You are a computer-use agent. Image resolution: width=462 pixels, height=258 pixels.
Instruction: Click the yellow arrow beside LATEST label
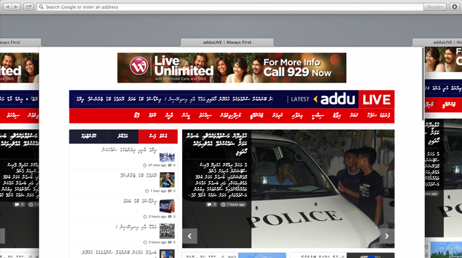pos(315,99)
